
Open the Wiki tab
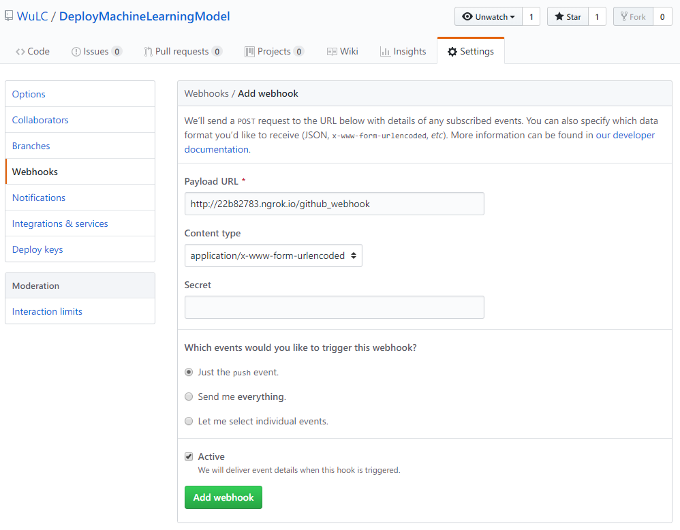343,51
